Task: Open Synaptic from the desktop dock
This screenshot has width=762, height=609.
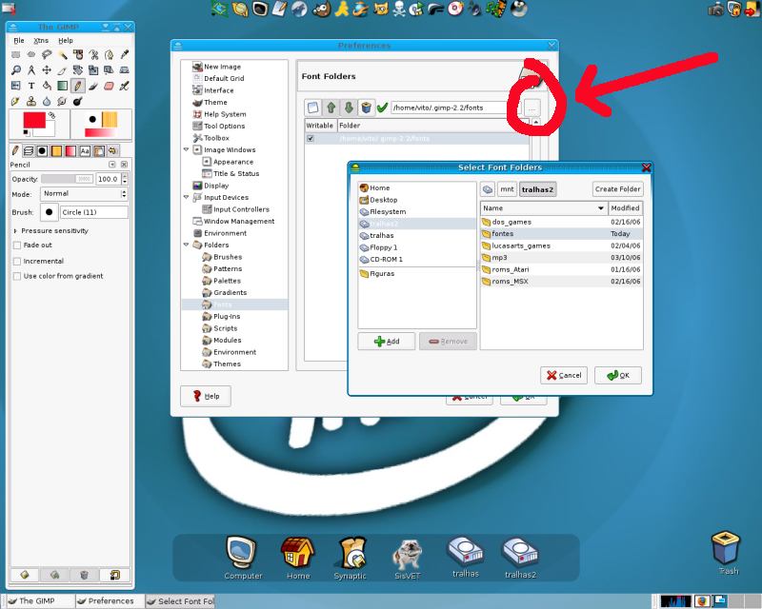Action: point(351,558)
